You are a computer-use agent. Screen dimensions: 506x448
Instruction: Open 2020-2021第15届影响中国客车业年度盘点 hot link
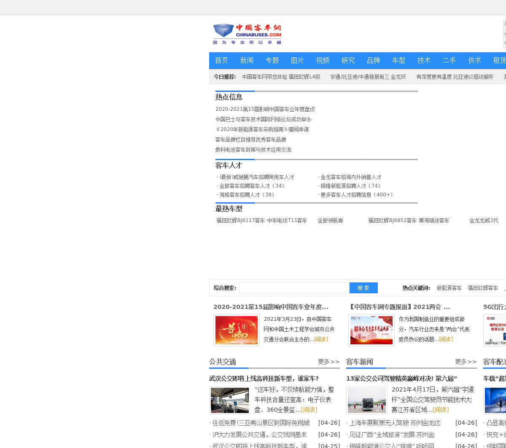click(x=265, y=109)
